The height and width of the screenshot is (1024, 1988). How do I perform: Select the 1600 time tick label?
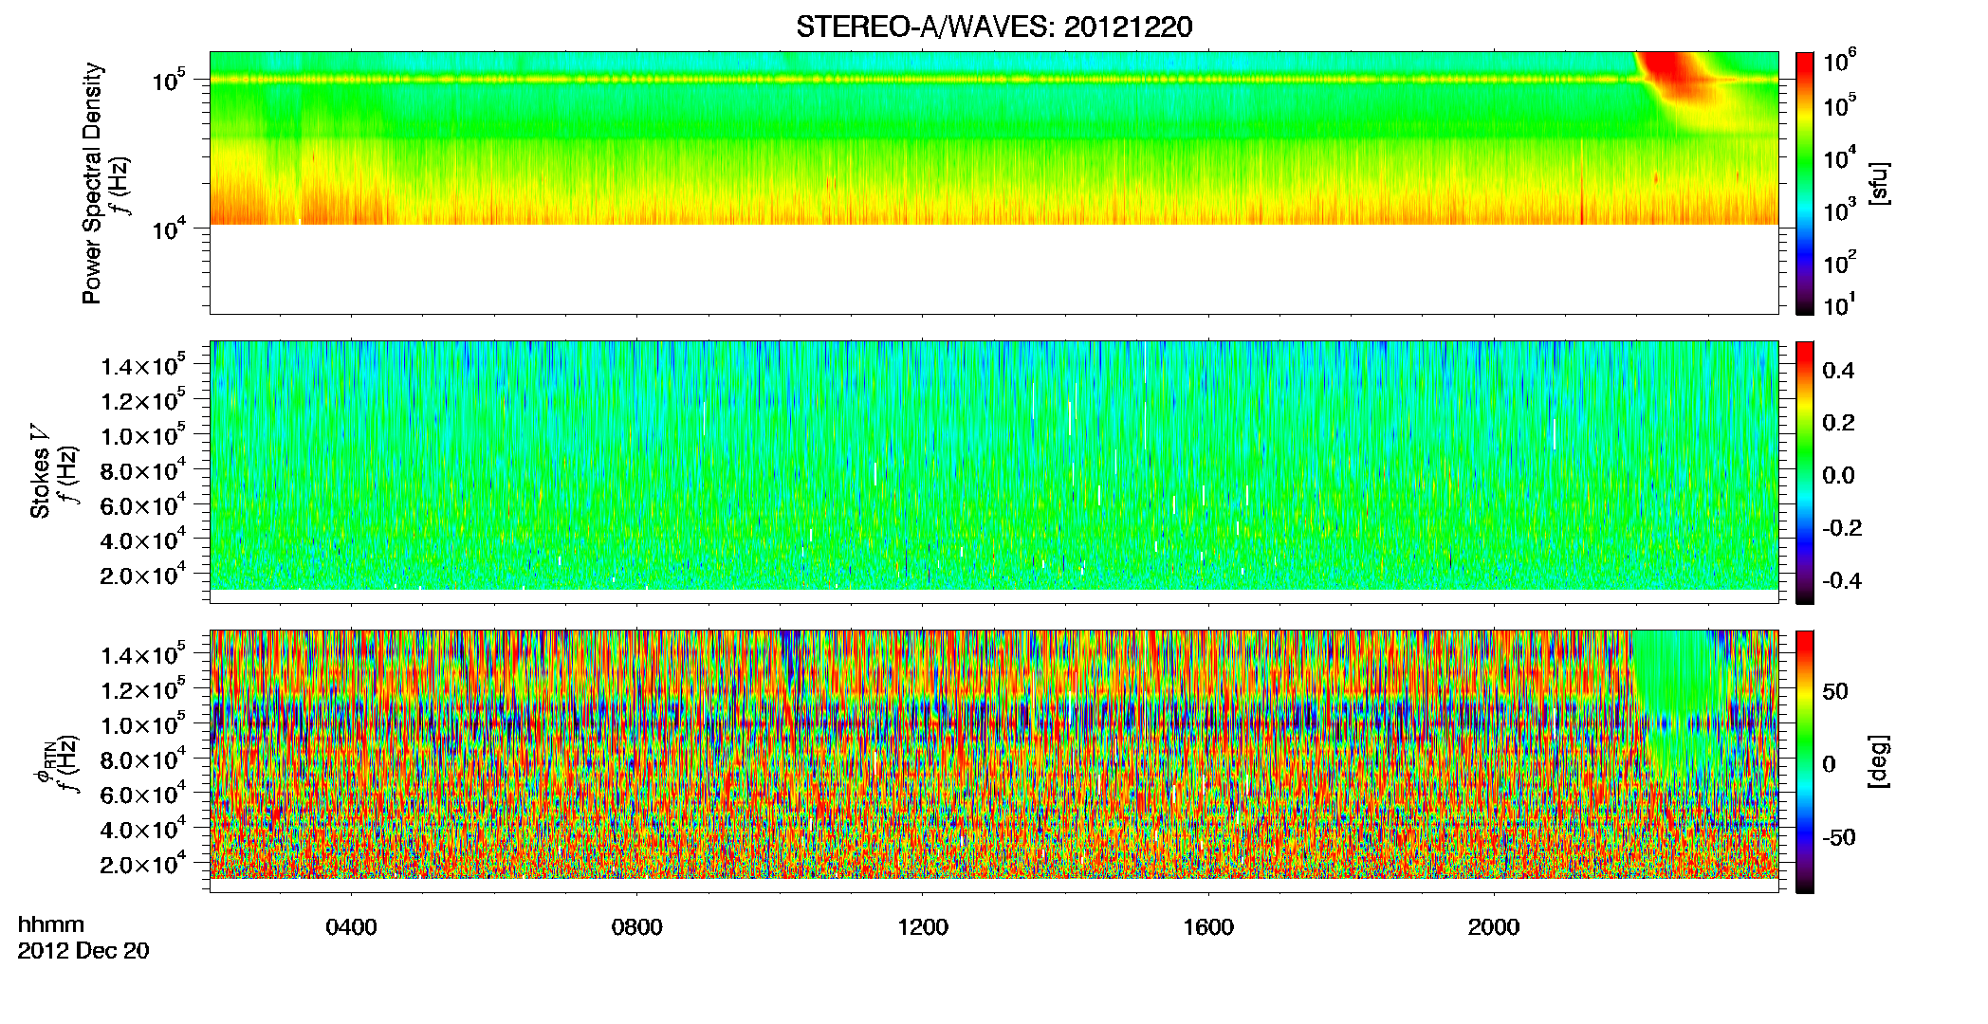tap(1208, 927)
